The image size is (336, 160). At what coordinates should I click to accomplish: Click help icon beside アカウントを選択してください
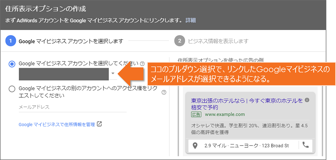coord(142,64)
